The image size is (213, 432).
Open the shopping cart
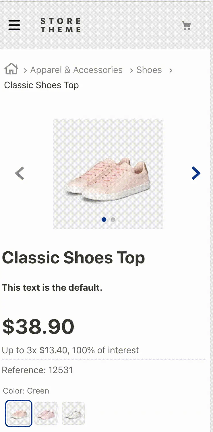click(x=187, y=26)
